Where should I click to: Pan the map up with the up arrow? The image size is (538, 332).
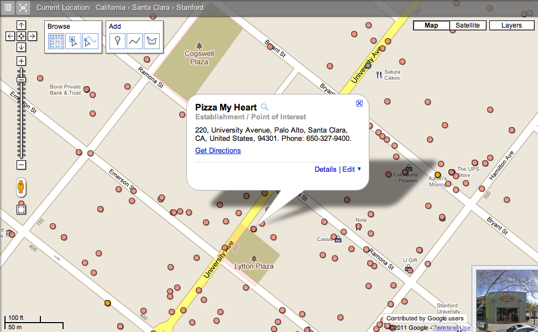tap(21, 25)
